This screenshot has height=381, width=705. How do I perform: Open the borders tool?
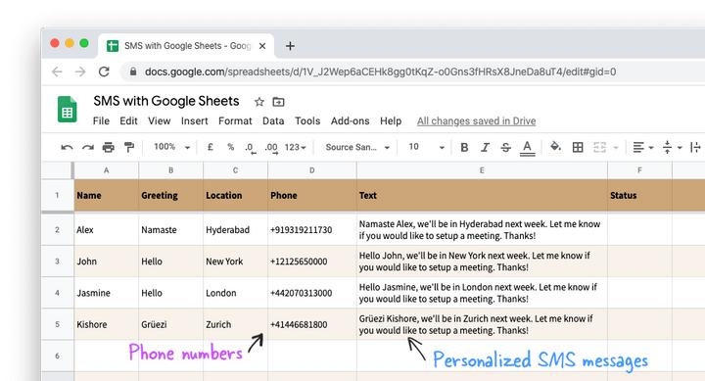578,147
